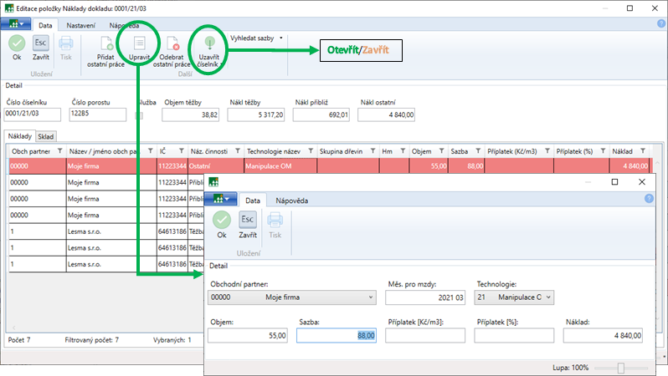Toggle the Služba checkbox
This screenshot has width=668, height=376.
click(140, 114)
